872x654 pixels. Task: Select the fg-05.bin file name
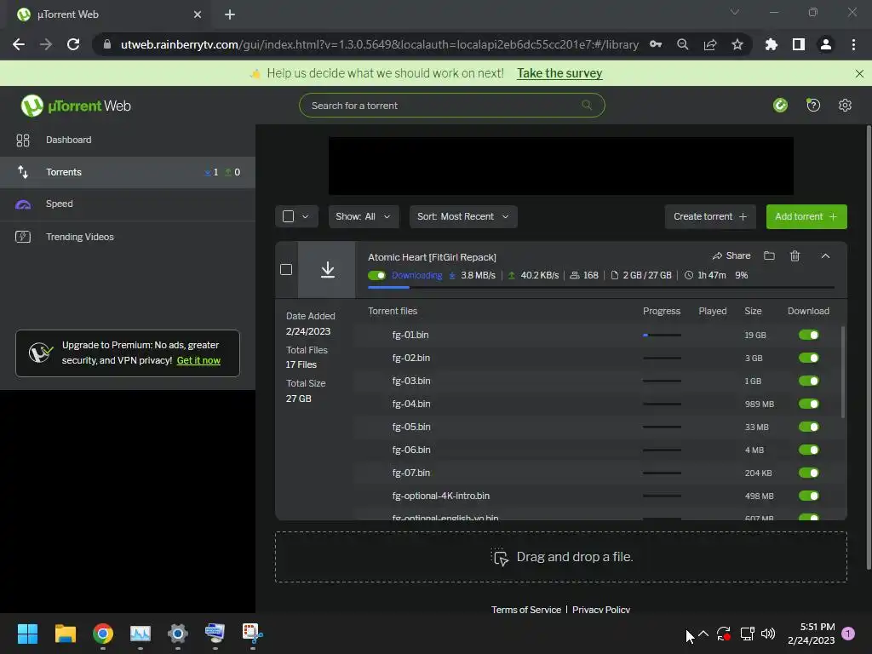pos(411,427)
